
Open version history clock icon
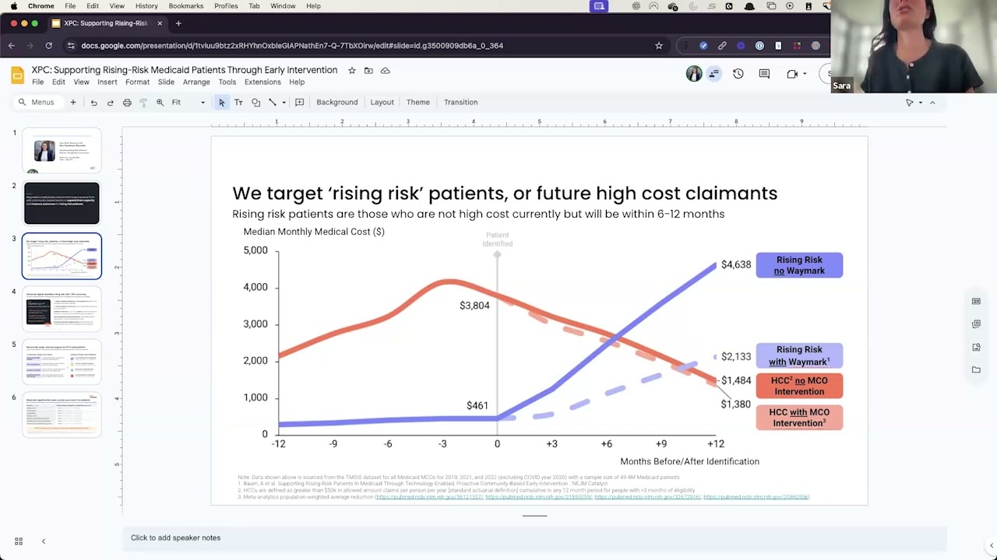738,74
